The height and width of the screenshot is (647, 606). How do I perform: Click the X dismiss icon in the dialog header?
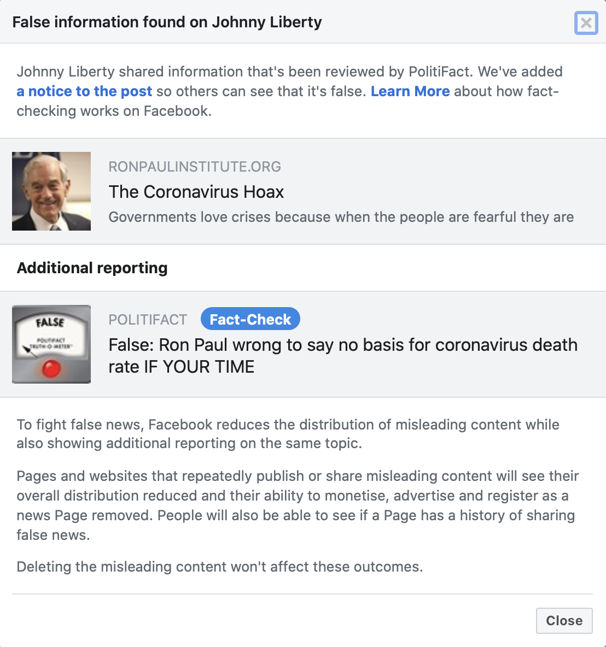pyautogui.click(x=586, y=23)
